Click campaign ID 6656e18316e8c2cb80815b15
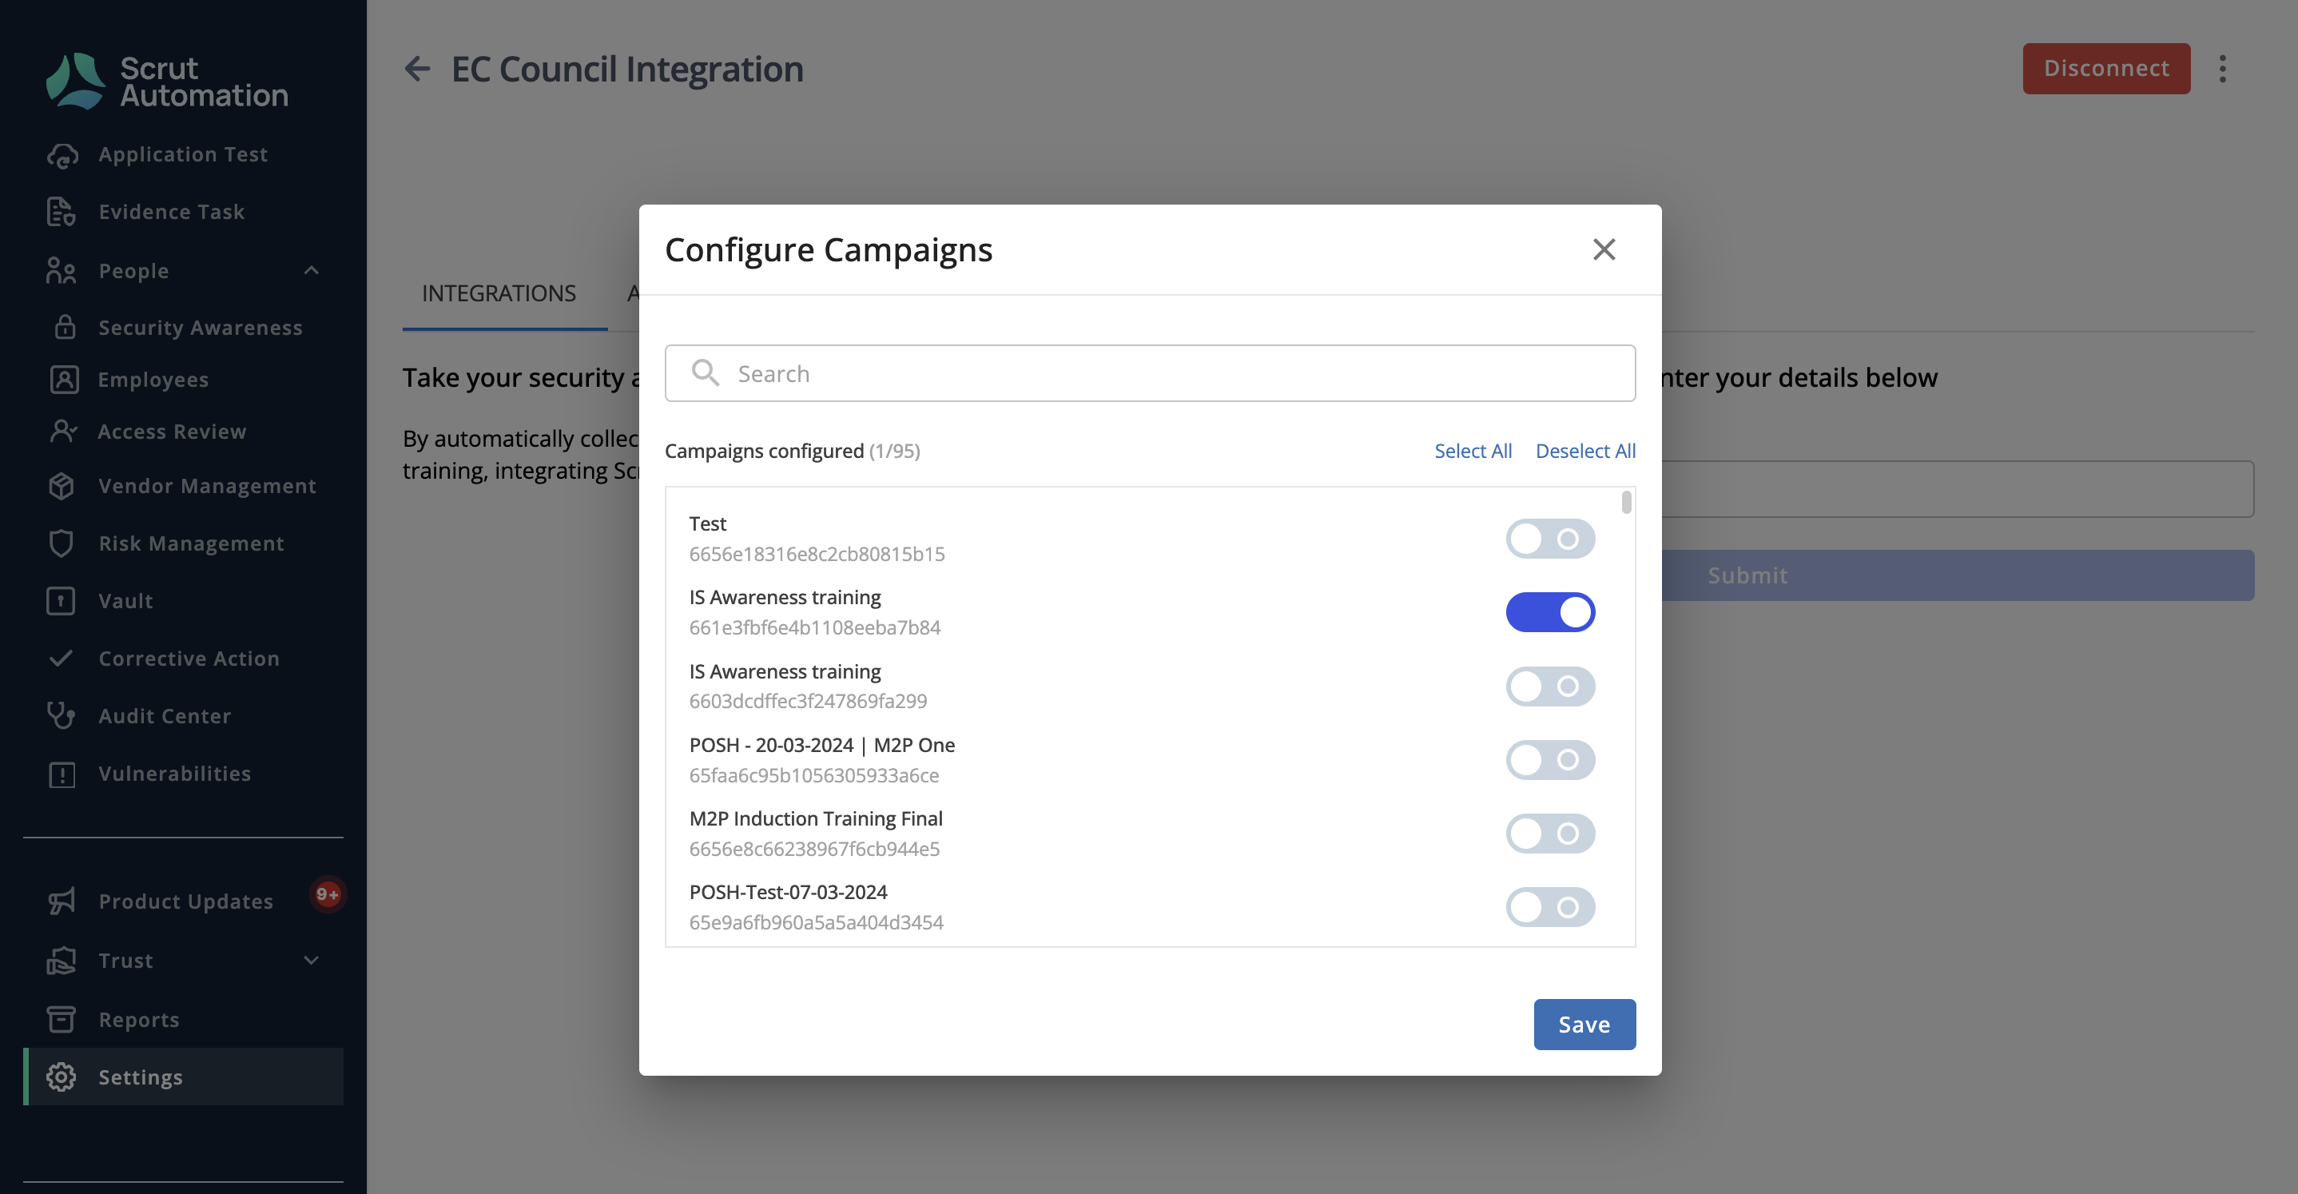2298x1194 pixels. 817,554
